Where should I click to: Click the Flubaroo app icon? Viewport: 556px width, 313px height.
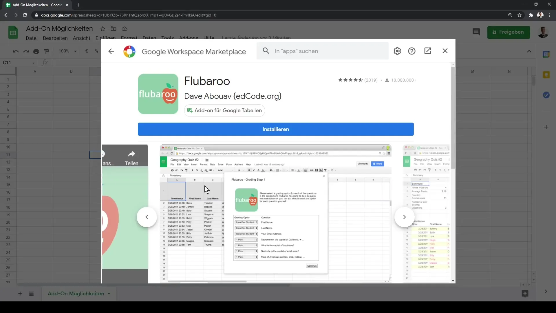click(158, 94)
